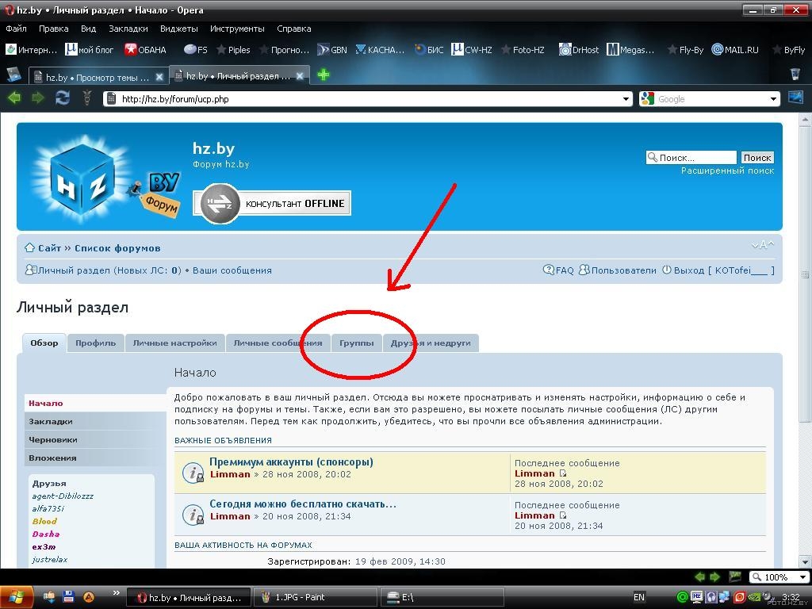The height and width of the screenshot is (609, 812).
Task: Open the Пользователи link
Action: click(617, 270)
